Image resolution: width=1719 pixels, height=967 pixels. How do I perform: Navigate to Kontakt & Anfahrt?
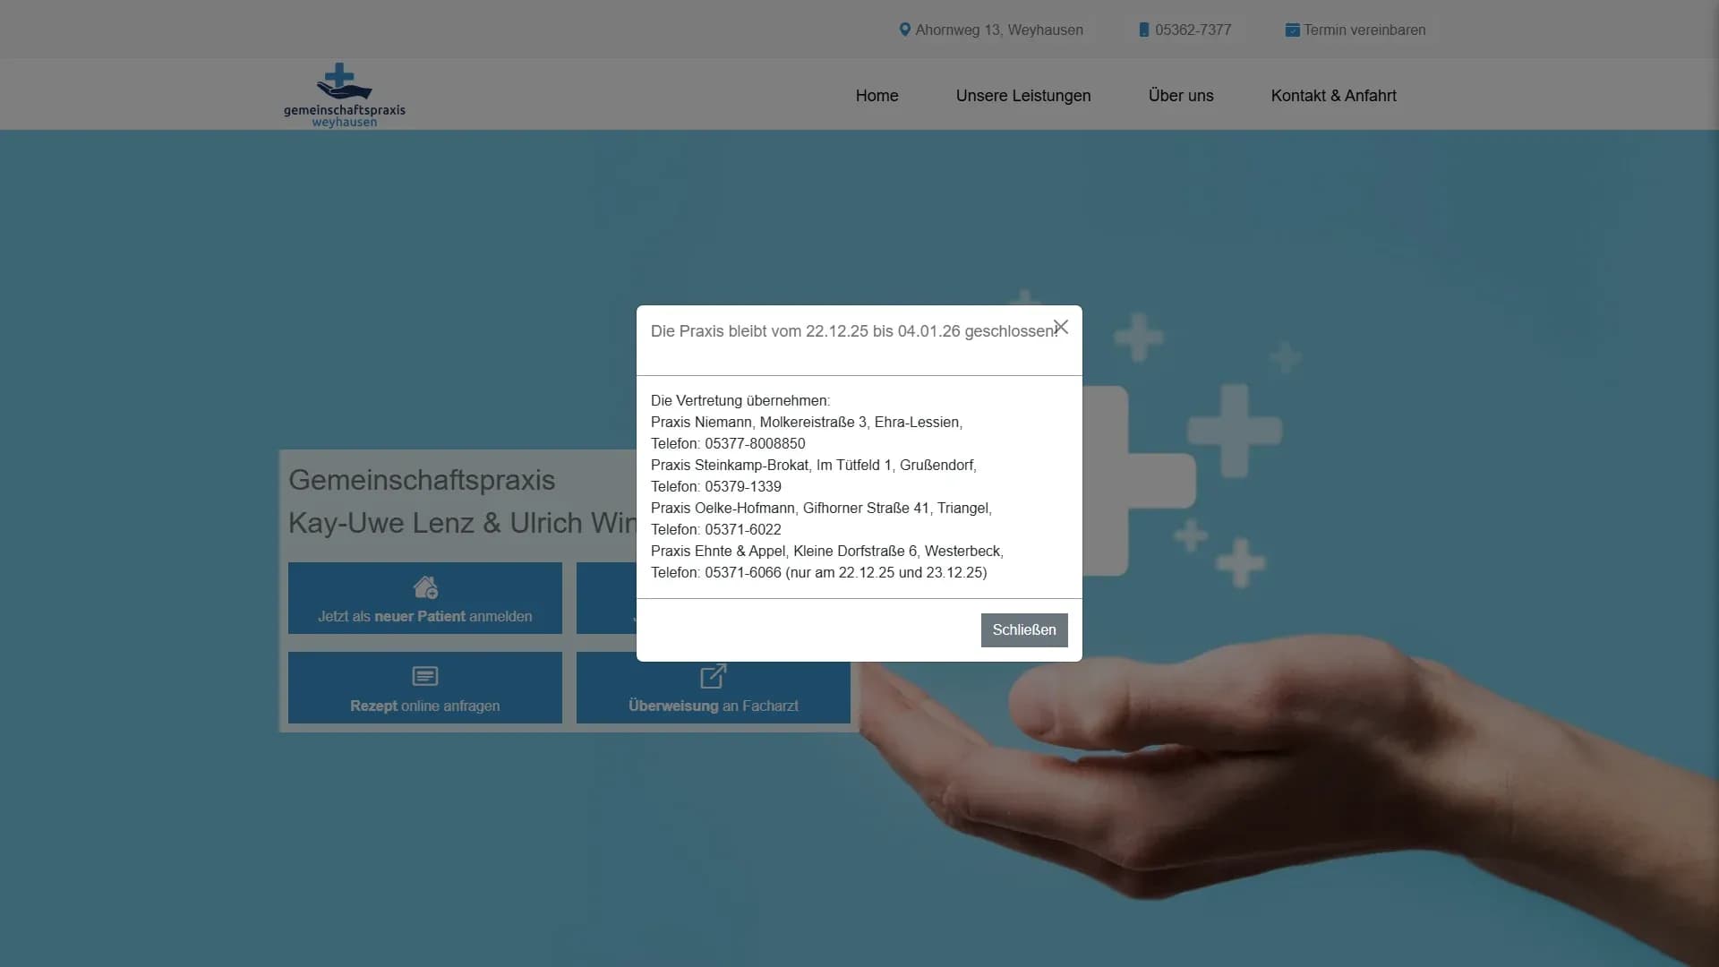click(x=1333, y=96)
